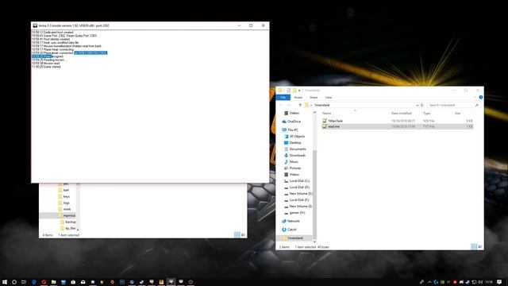Viewport: 508px width, 286px height.
Task: Select the 1mandtank folder in the sidebar
Action: point(295,238)
